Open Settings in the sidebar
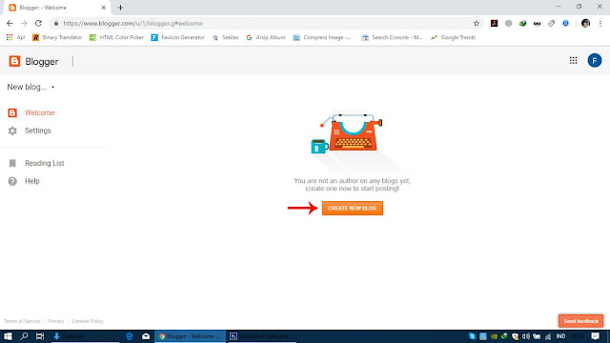Screen dimensions: 610x343 38,131
